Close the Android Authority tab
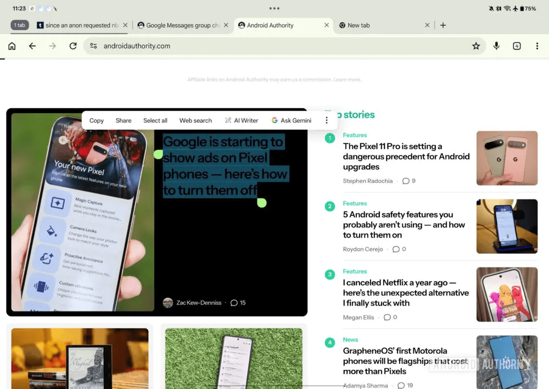This screenshot has width=549, height=389. coord(327,25)
